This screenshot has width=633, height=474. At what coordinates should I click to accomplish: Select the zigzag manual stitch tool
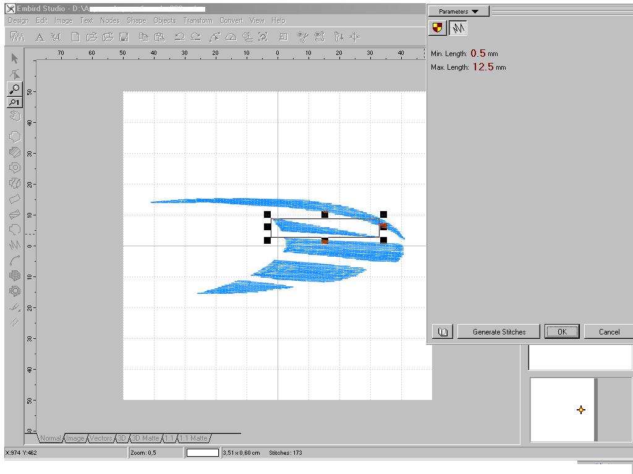(15, 244)
